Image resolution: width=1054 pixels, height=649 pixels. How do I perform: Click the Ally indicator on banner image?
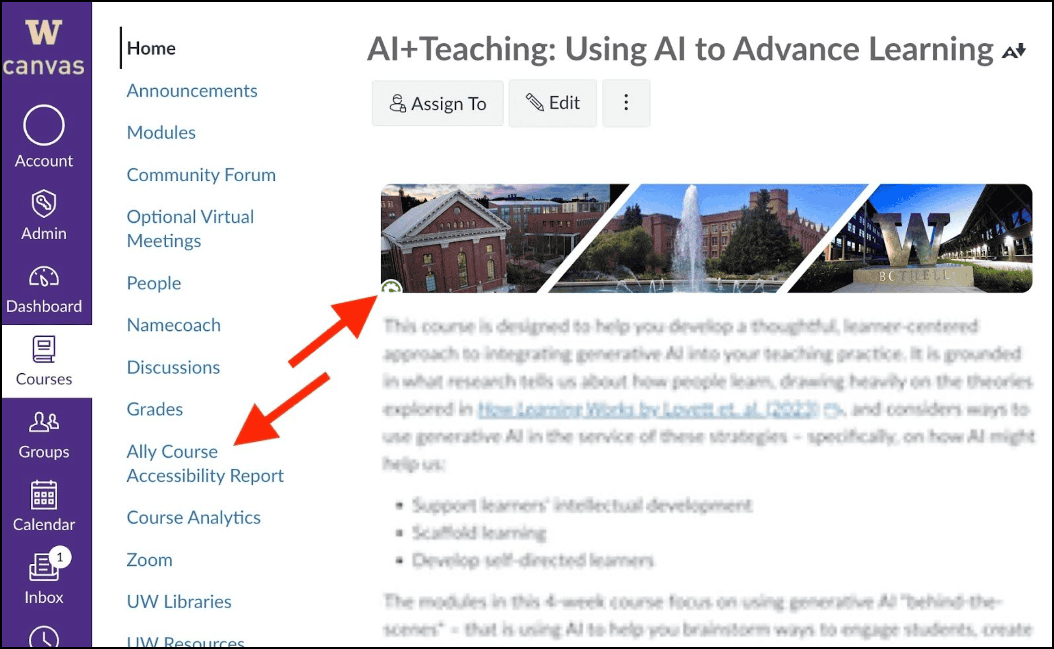391,288
